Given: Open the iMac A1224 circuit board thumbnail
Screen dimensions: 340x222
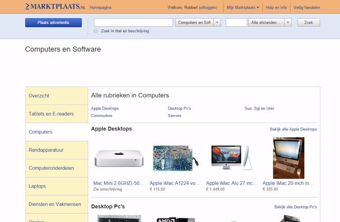Looking at the screenshot, I should [x=176, y=158].
